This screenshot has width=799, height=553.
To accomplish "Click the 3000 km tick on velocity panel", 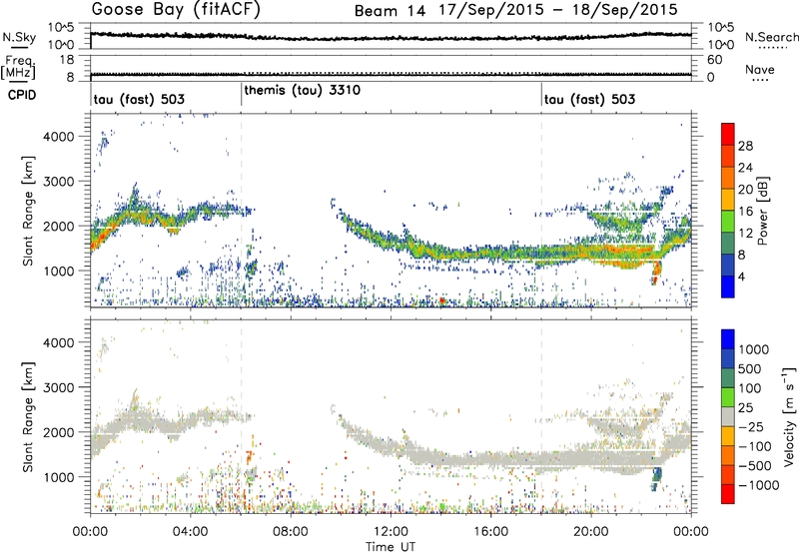I will coord(59,387).
